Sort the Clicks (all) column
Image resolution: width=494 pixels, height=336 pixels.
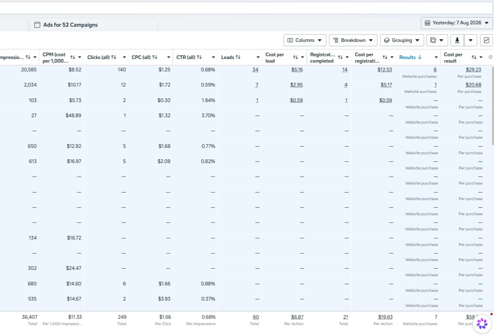[113, 57]
